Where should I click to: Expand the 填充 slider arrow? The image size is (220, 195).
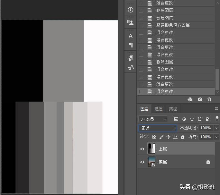pos(216,137)
